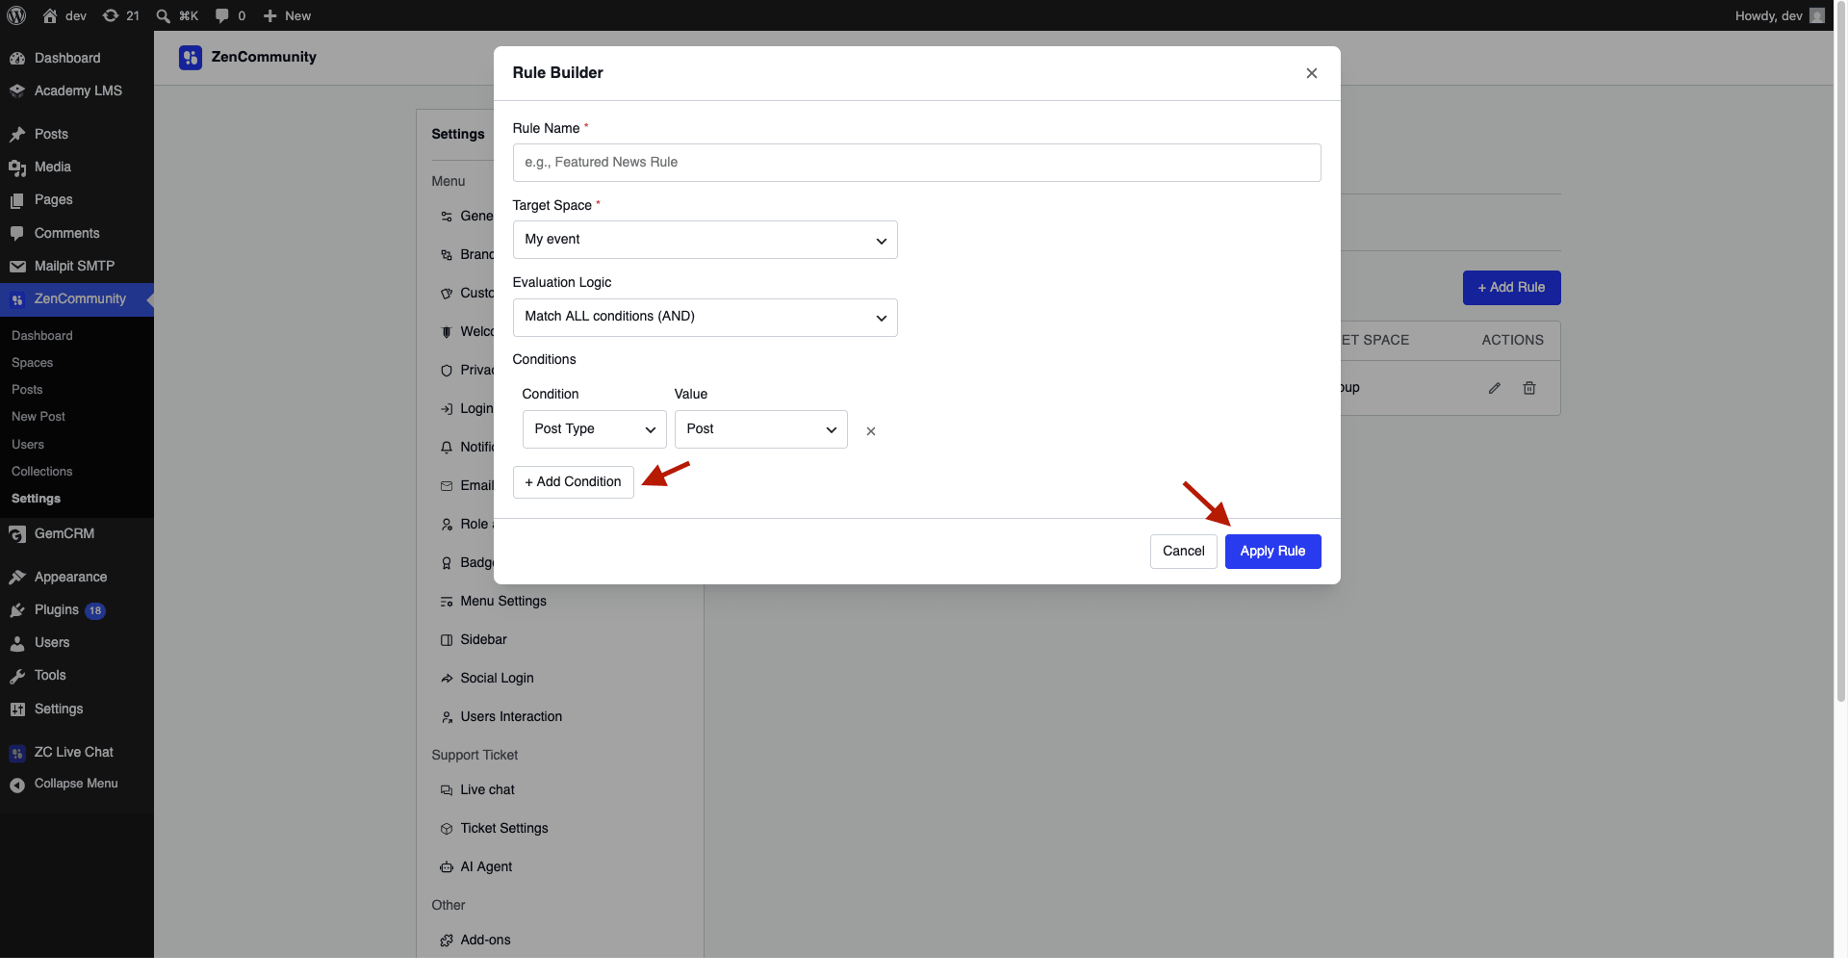The width and height of the screenshot is (1848, 980).
Task: Click the Social Login icon
Action: coord(447,679)
